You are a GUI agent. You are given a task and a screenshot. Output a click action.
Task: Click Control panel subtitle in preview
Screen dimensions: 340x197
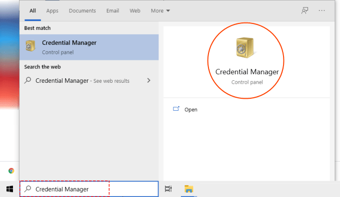pos(247,82)
